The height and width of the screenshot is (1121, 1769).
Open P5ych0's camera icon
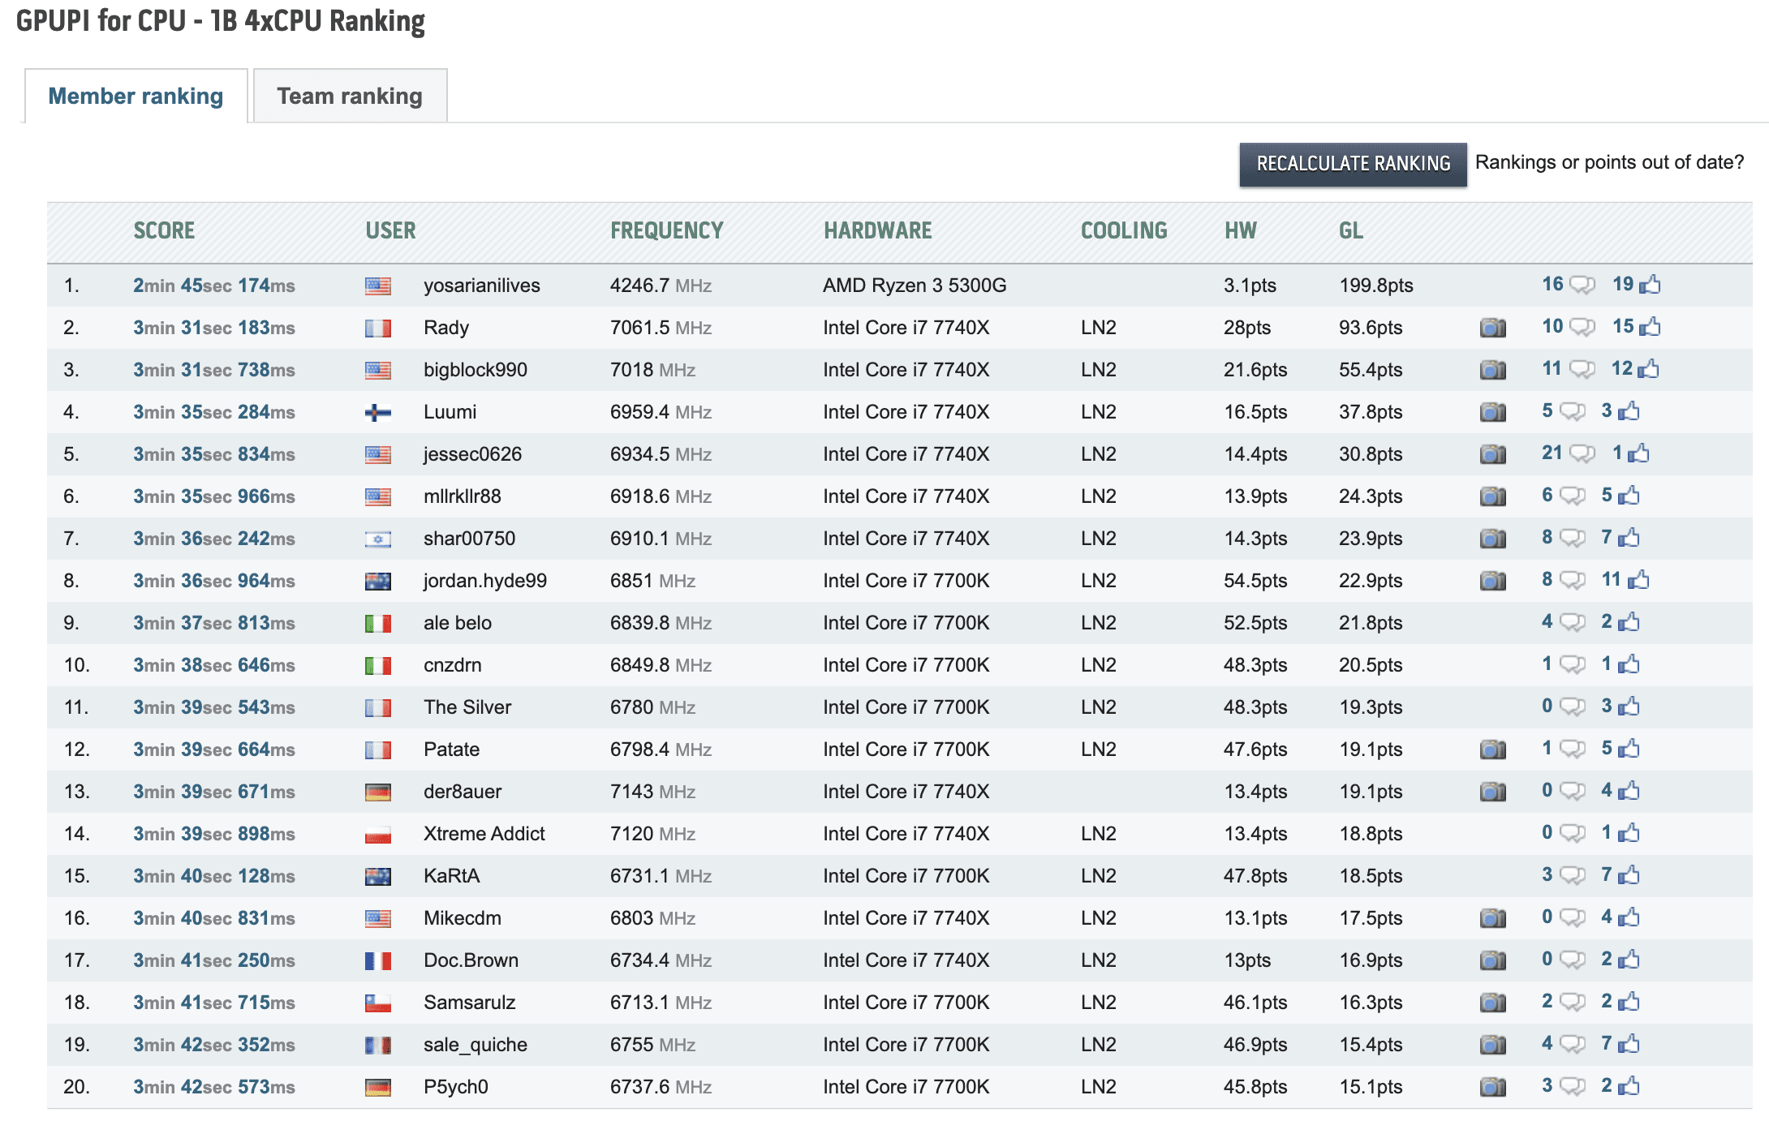click(1492, 1087)
